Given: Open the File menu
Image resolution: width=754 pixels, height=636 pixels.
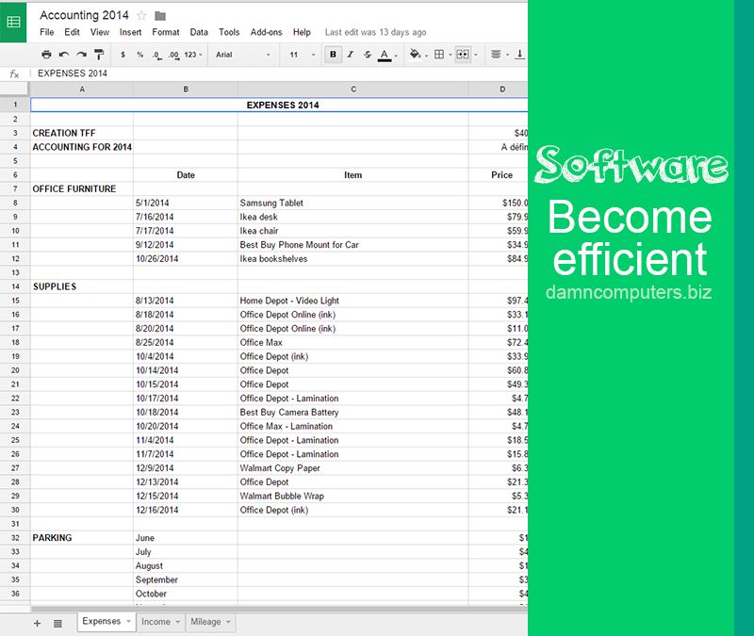Looking at the screenshot, I should click(x=46, y=32).
